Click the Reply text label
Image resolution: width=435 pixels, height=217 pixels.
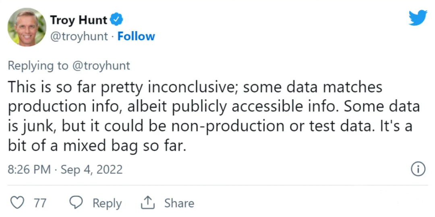107,203
